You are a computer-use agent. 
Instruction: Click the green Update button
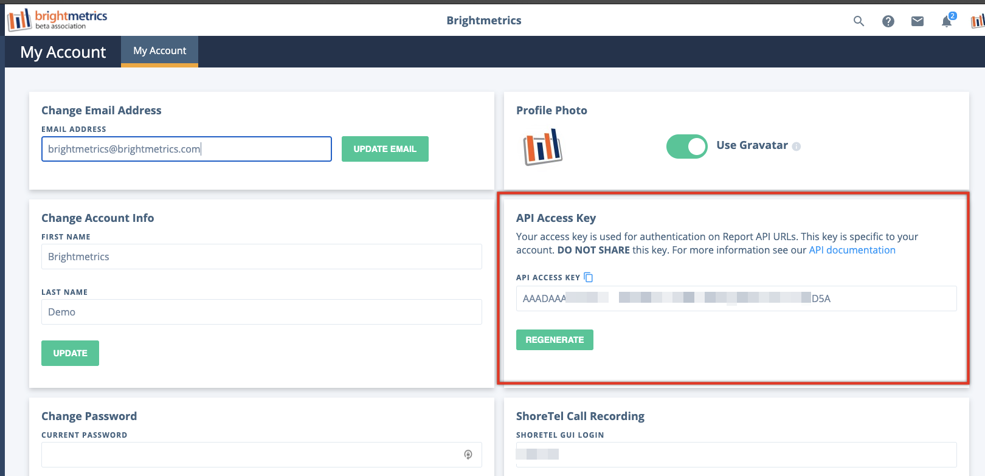(70, 353)
